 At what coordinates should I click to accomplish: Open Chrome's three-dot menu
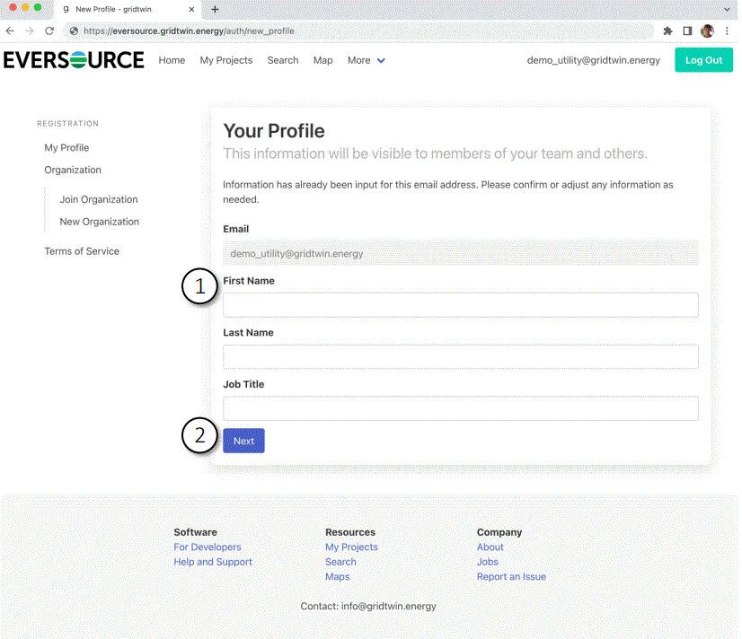coord(728,30)
